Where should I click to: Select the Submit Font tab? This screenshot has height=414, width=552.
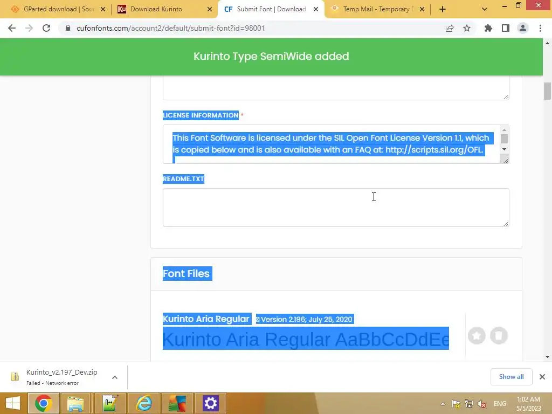coord(271,9)
